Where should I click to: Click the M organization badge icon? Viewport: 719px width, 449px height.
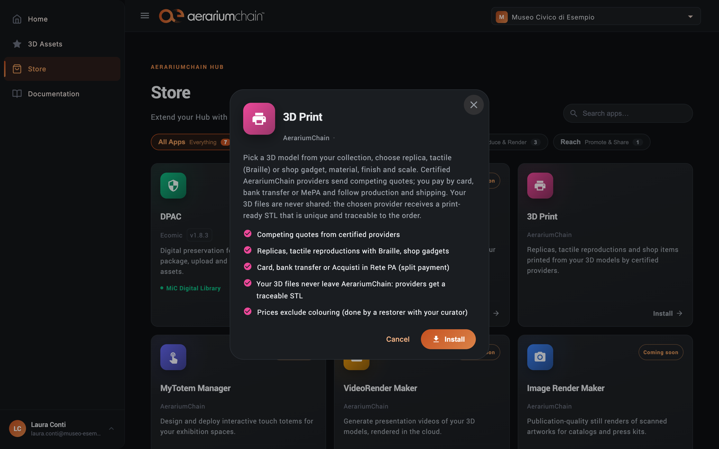coord(502,17)
